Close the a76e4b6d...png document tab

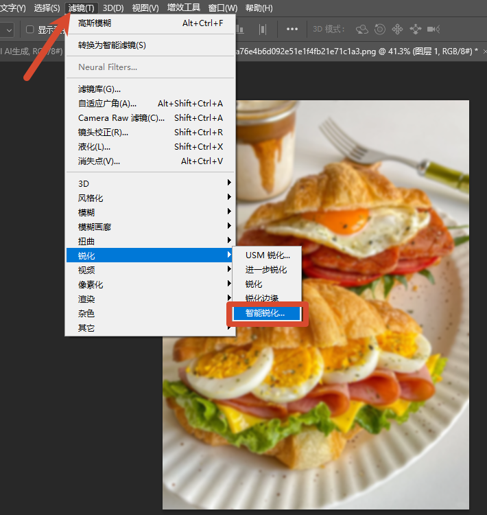click(485, 51)
